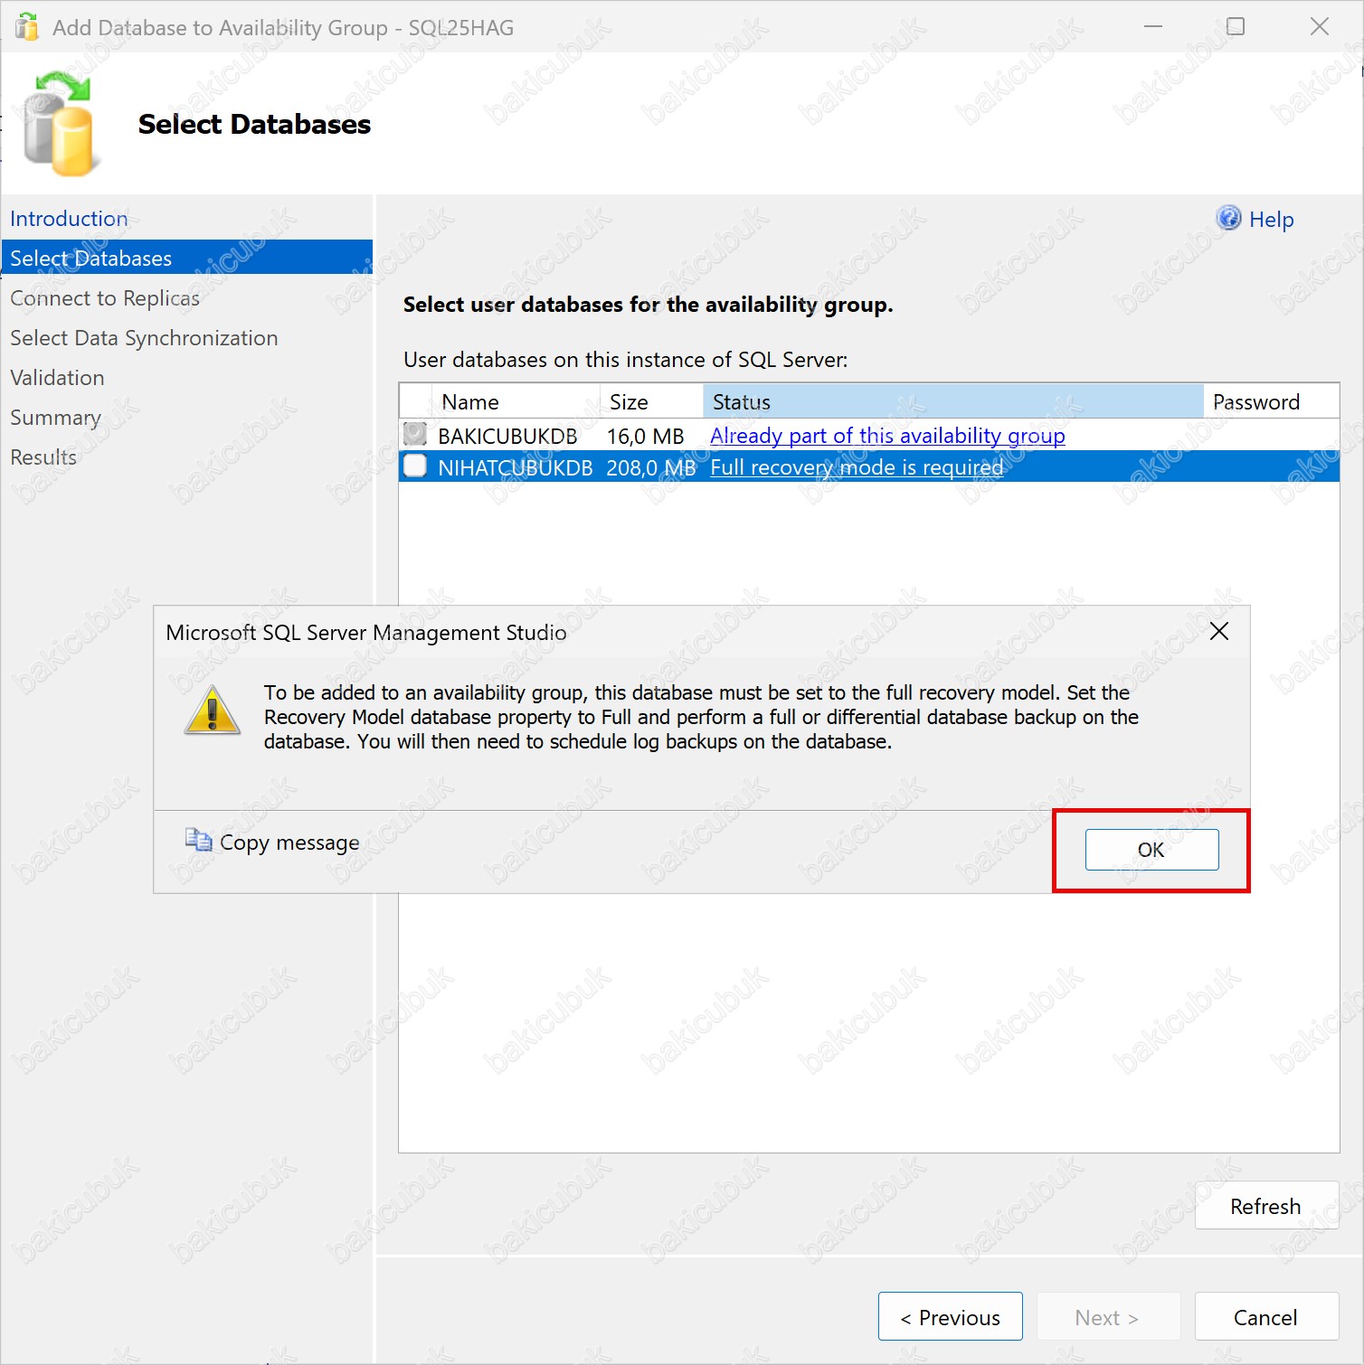The image size is (1364, 1365).
Task: Open 'Already part of this availability group' link
Action: click(x=886, y=436)
